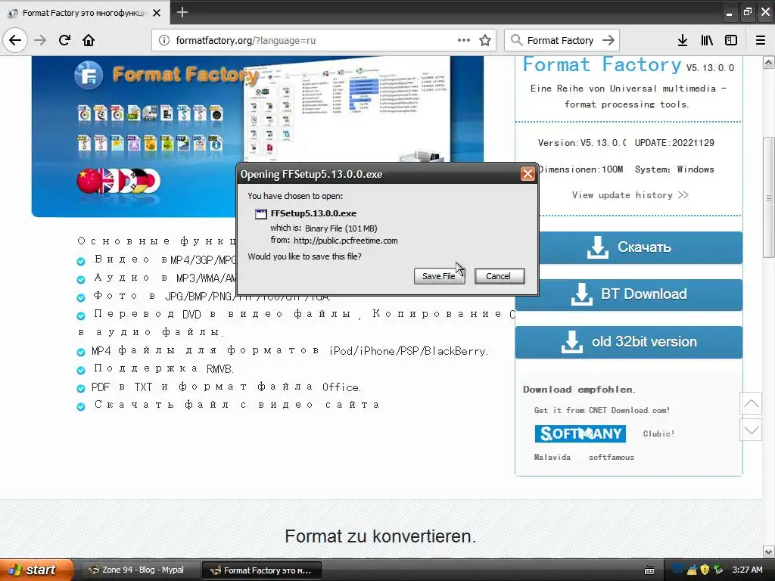775x581 pixels.
Task: Click the German flag language icon
Action: (x=140, y=181)
